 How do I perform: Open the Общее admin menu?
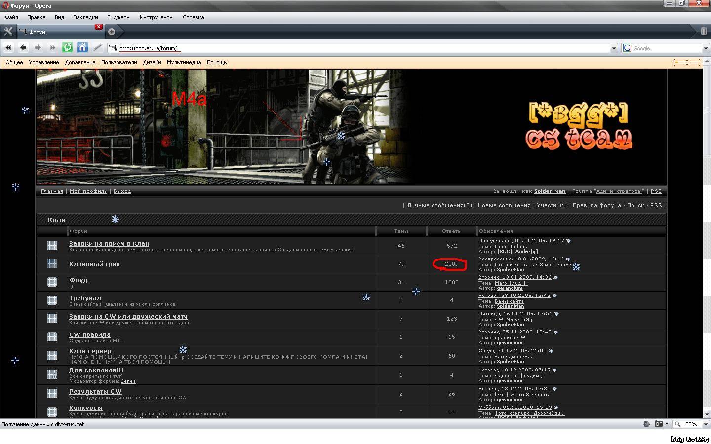click(14, 62)
